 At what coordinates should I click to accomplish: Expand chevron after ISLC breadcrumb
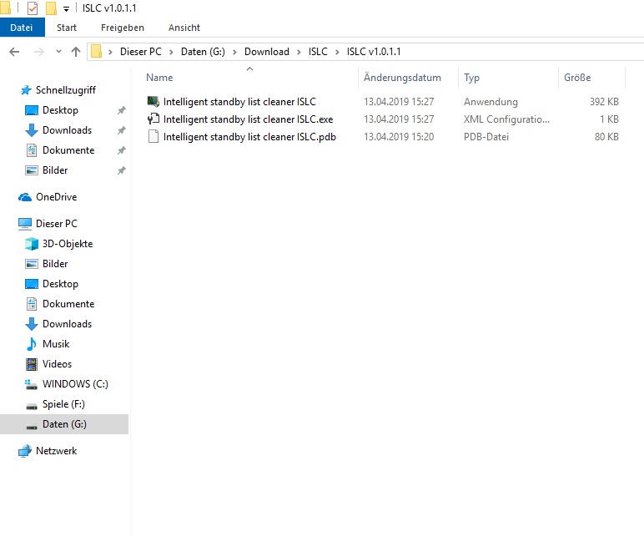337,52
